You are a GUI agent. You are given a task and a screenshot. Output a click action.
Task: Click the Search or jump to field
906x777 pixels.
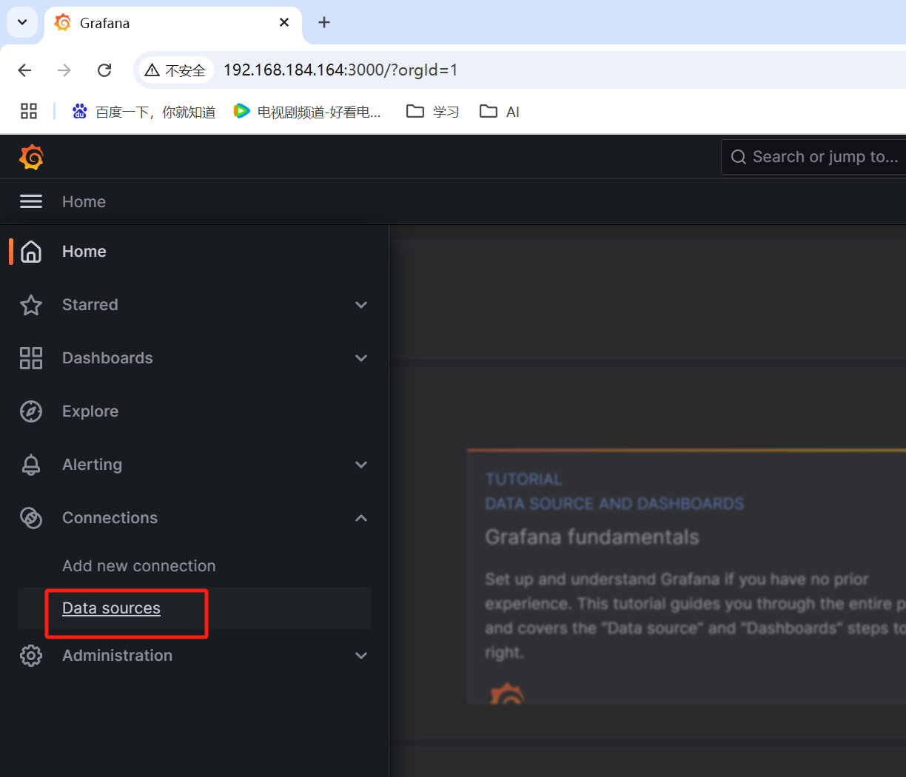click(x=813, y=157)
